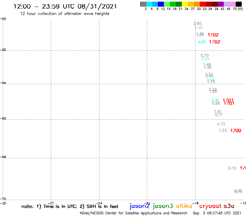246x216 pixels.
Task: Click the note 'Time is in UTC; SWH is in feet'
Action: click(x=70, y=206)
